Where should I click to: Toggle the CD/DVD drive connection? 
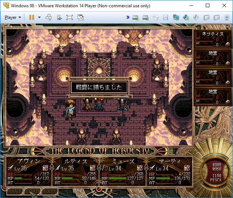tap(156, 17)
